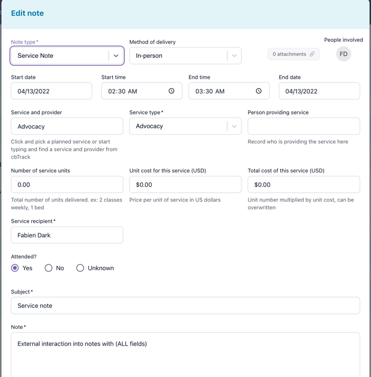Click the Subject text field
The image size is (371, 377).
(185, 306)
